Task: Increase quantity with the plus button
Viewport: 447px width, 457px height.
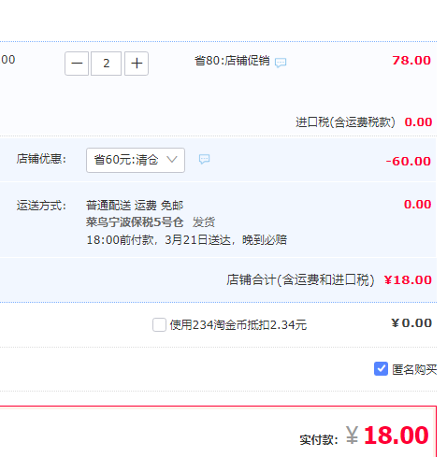Action: [x=137, y=64]
